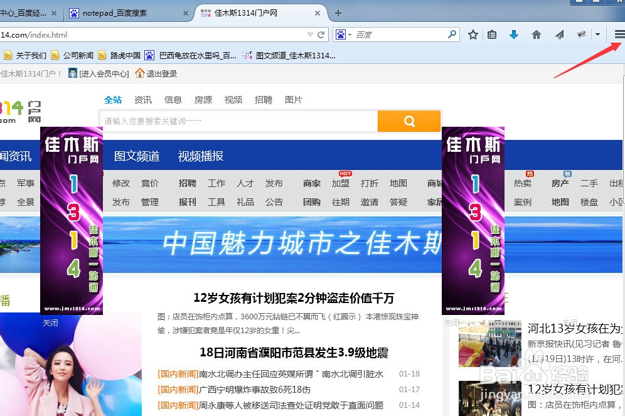
Task: Click the bug-shaped toolbar extension icon
Action: (582, 35)
